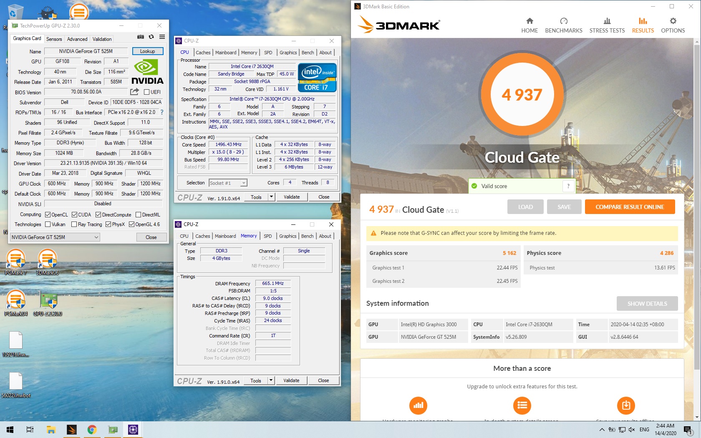Click SAVE button in 3DMark
Viewport: 701px width, 438px height.
point(564,207)
